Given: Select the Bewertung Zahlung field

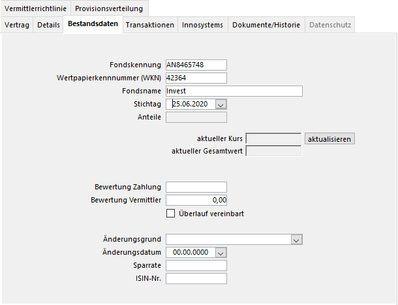Looking at the screenshot, I should (x=196, y=187).
